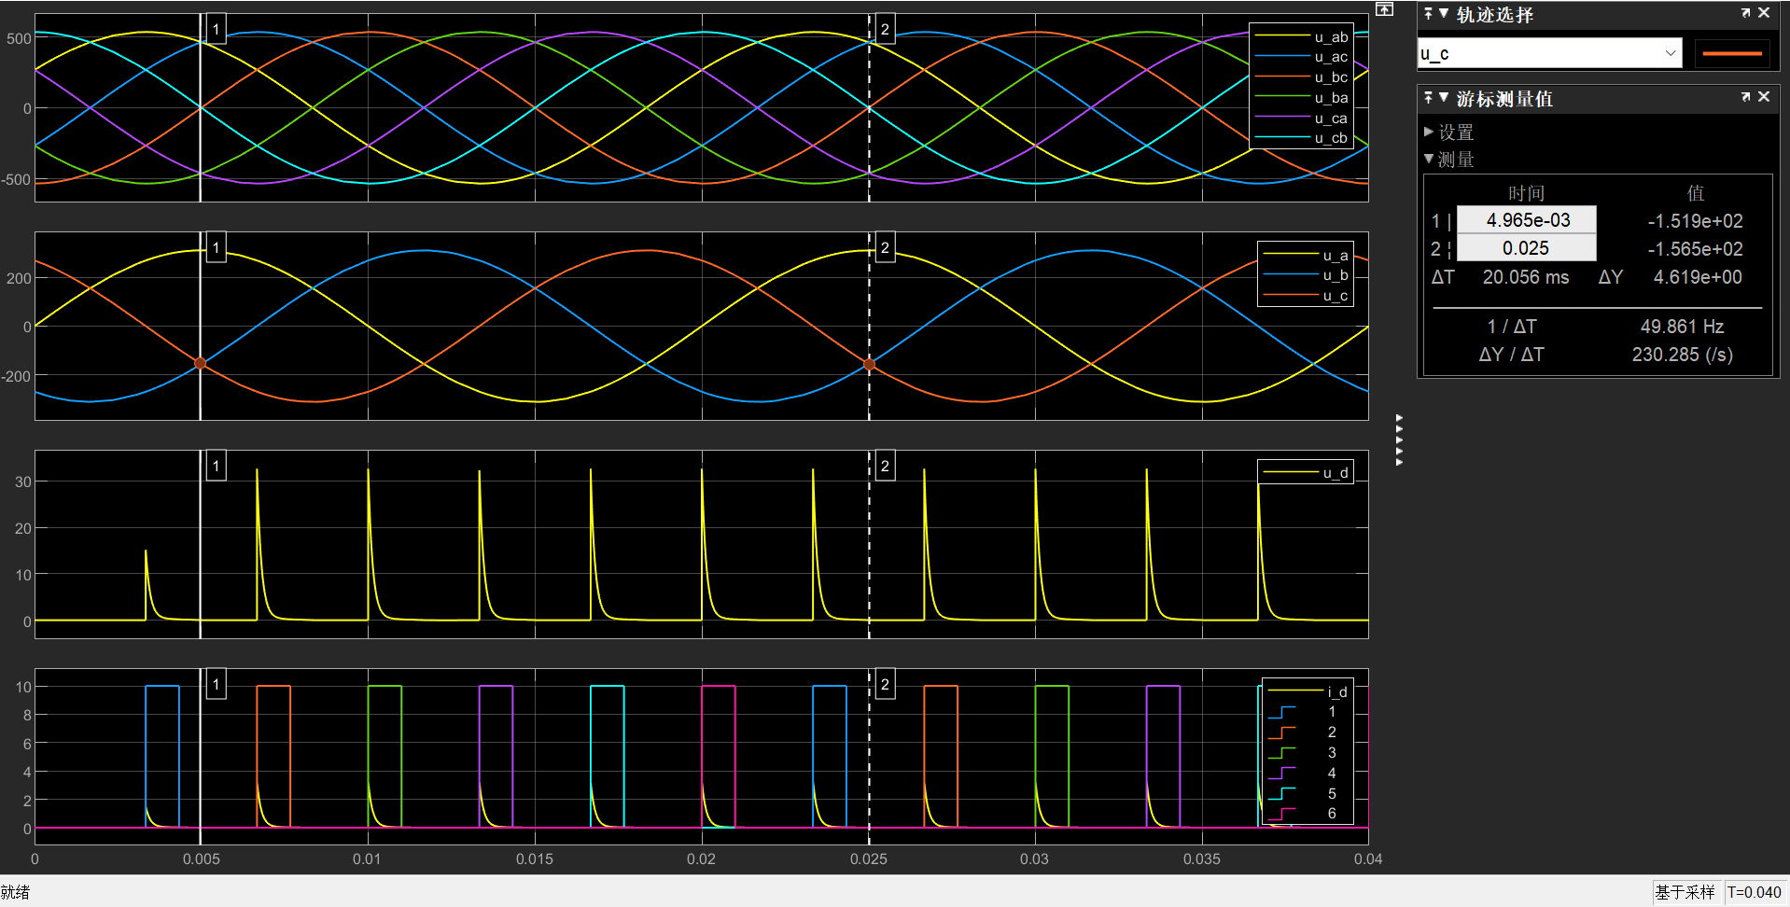Click the 49.861 Hz frequency value
Screen dimensions: 1790x907
[1682, 327]
